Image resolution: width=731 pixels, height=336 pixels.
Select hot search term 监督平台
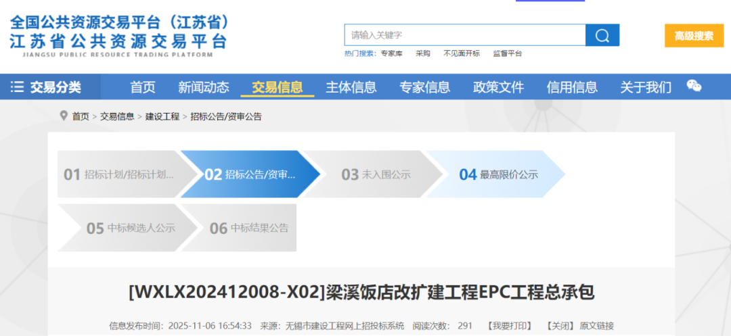507,53
